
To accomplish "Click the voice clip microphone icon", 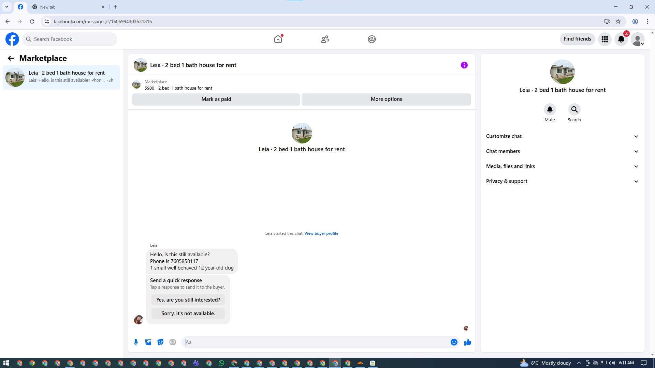I will [x=136, y=342].
